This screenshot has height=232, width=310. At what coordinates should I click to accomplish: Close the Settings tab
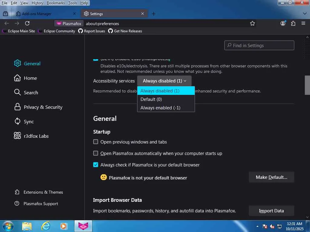pyautogui.click(x=143, y=14)
